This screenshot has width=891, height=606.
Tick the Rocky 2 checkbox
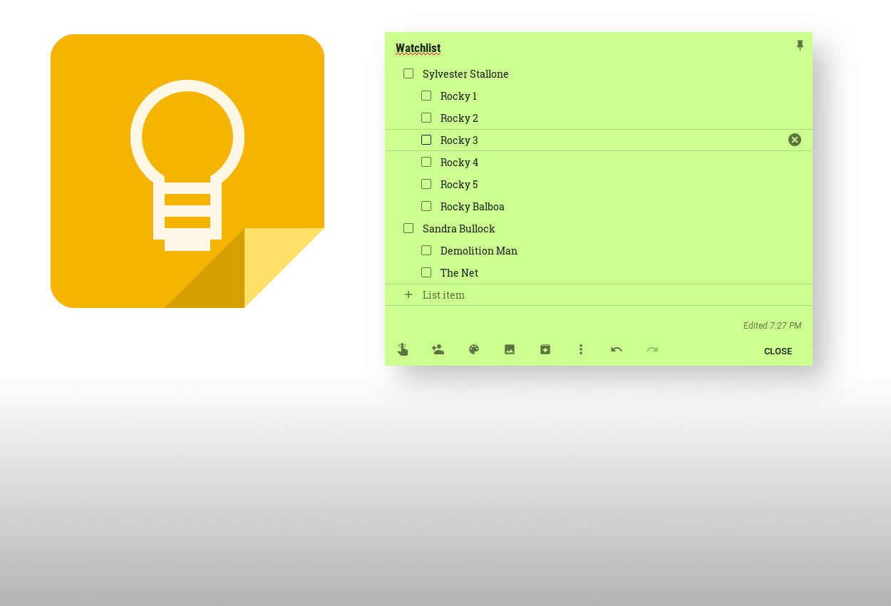click(426, 118)
